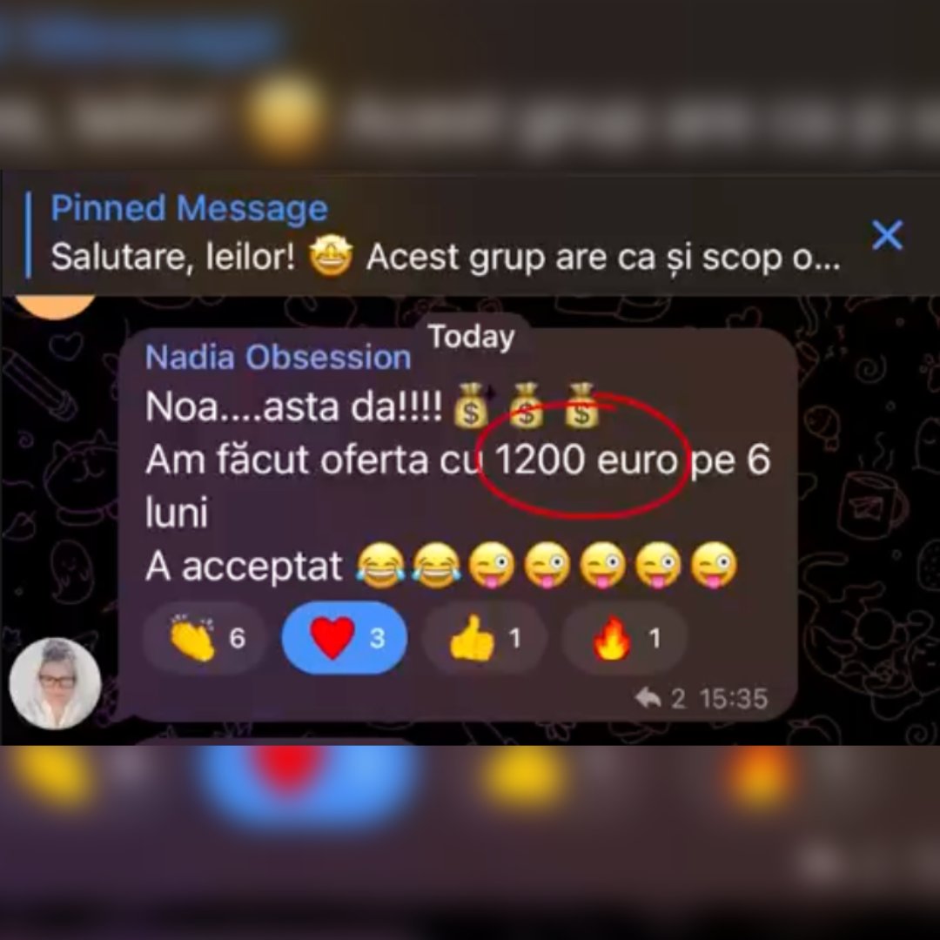Click the 15:35 message timestamp
Screen dimensions: 940x940
click(733, 698)
